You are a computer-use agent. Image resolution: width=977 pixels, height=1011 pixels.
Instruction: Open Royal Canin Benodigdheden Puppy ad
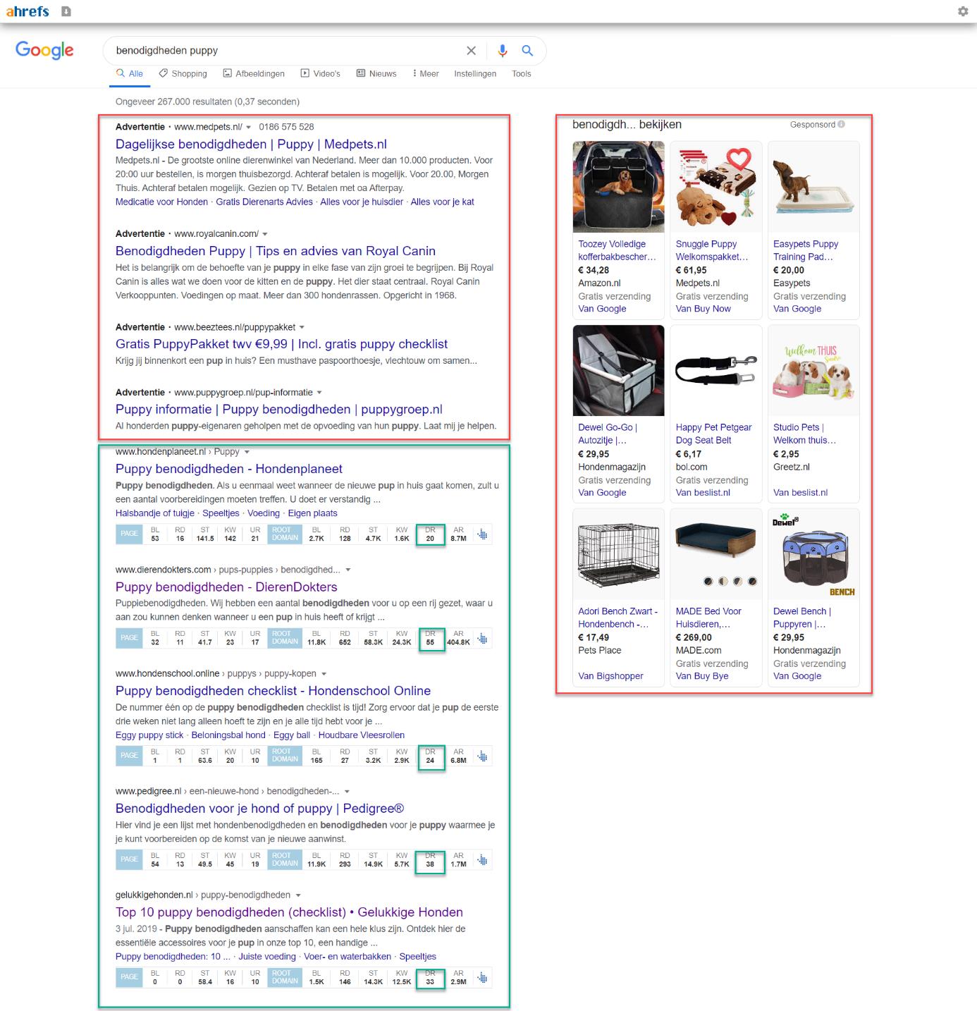[x=276, y=251]
